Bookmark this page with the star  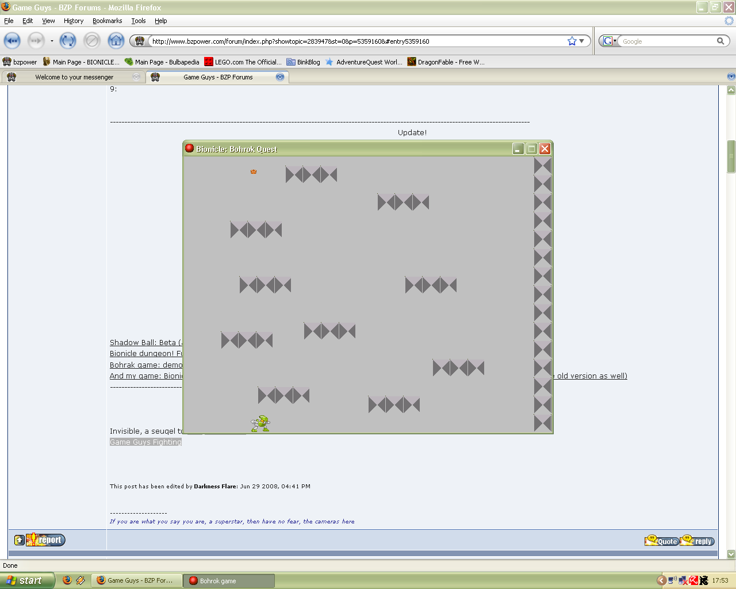tap(572, 41)
